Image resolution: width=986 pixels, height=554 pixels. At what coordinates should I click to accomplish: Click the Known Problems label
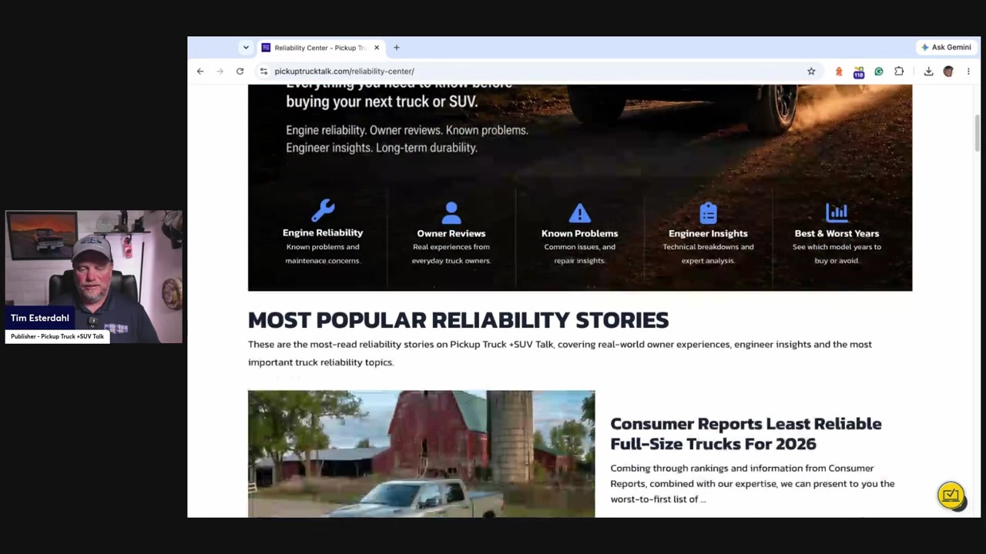point(579,233)
